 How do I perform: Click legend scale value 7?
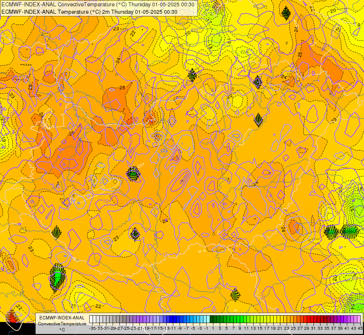(233, 328)
